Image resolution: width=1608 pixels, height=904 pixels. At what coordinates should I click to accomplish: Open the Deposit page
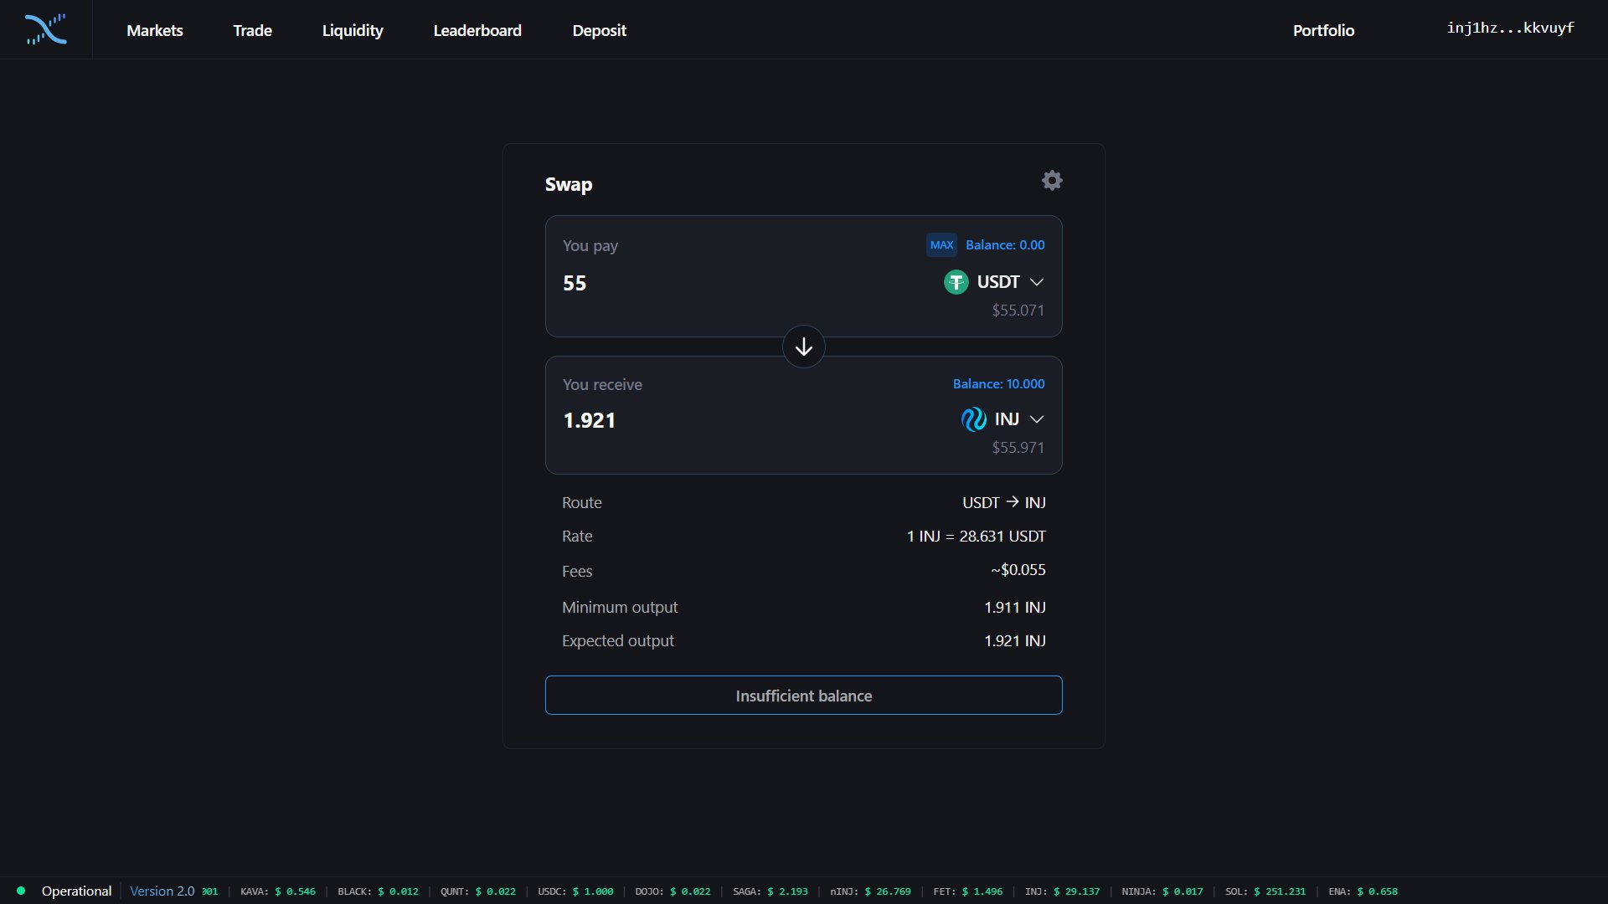(600, 30)
